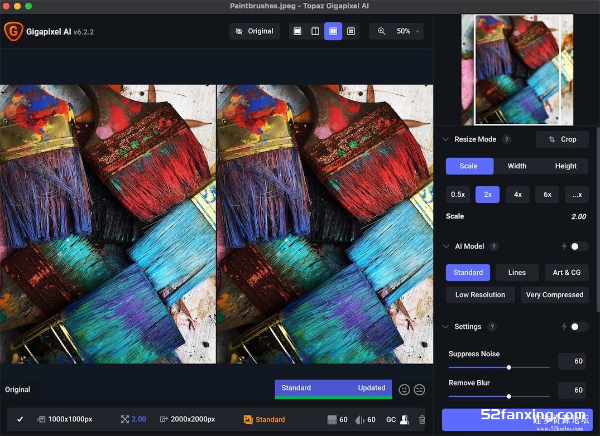The width and height of the screenshot is (600, 436).
Task: Click the Original preview label
Action: tap(18, 389)
